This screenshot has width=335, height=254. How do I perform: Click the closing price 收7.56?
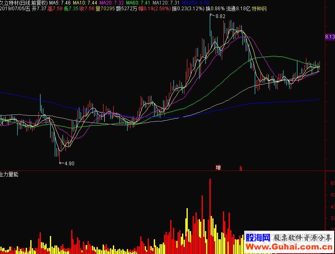coord(87,9)
